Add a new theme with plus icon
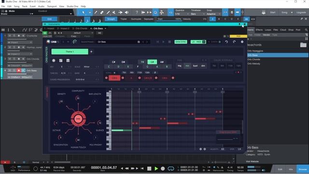The image size is (309, 174). pyautogui.click(x=91, y=52)
